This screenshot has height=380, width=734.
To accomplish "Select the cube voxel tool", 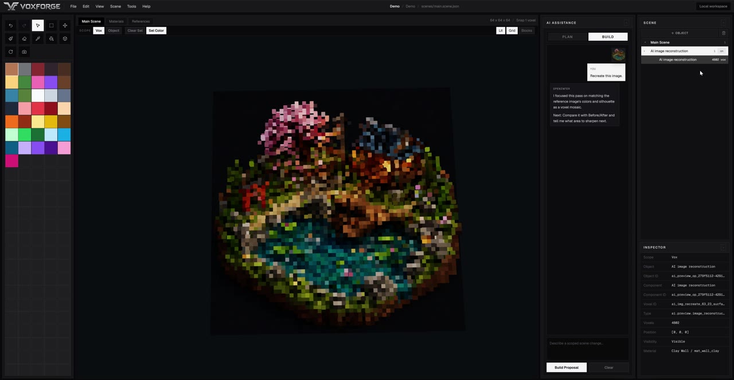I will coord(65,39).
